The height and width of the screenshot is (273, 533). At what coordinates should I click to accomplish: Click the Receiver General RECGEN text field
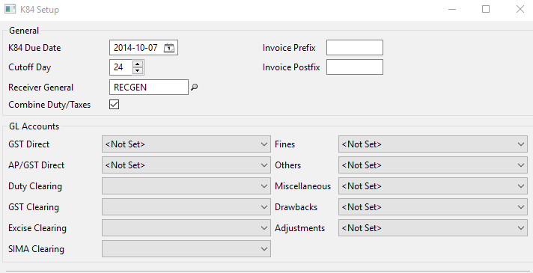(x=149, y=88)
